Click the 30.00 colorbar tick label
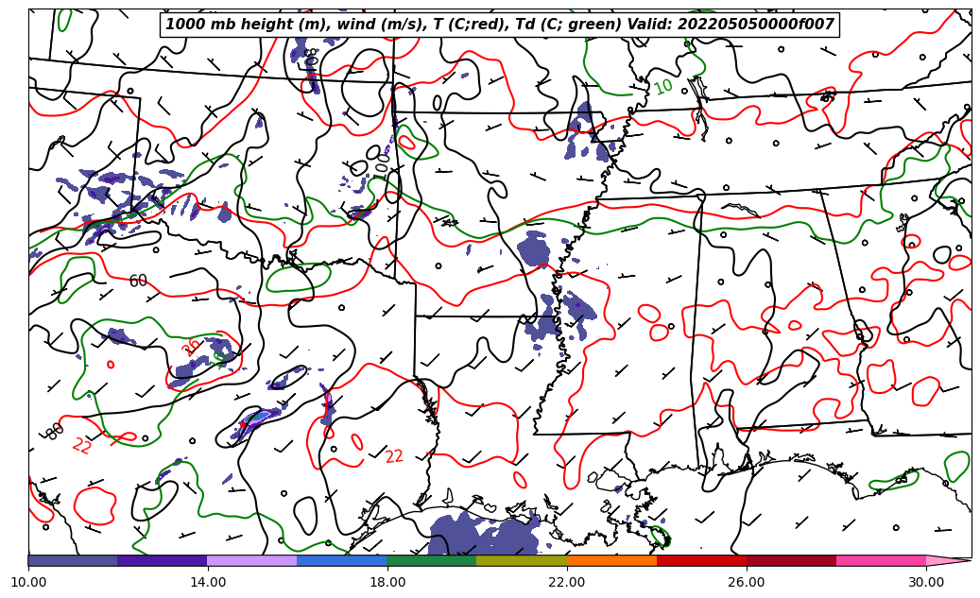The image size is (980, 598). click(x=926, y=582)
